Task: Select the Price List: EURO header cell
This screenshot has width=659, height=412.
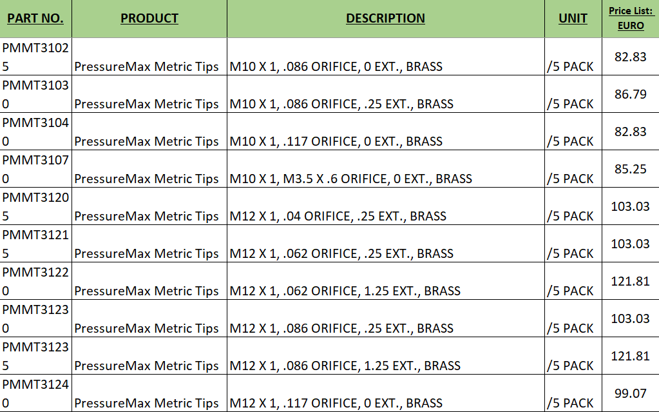Action: point(631,19)
